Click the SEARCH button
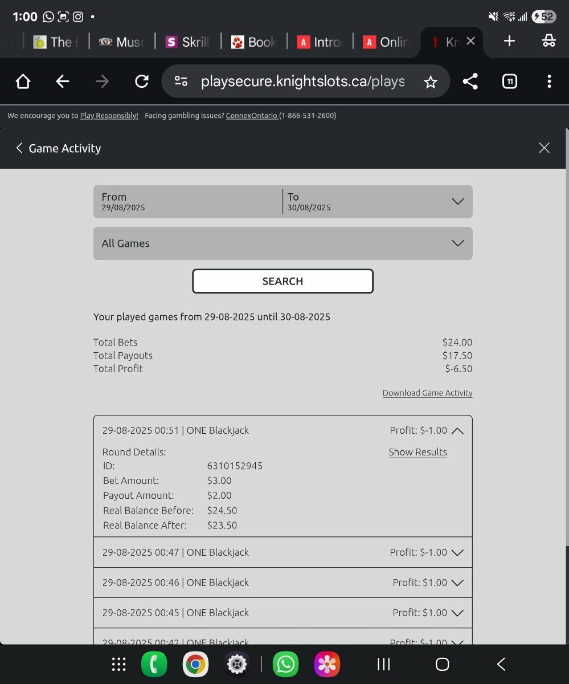The width and height of the screenshot is (569, 684). [x=283, y=281]
